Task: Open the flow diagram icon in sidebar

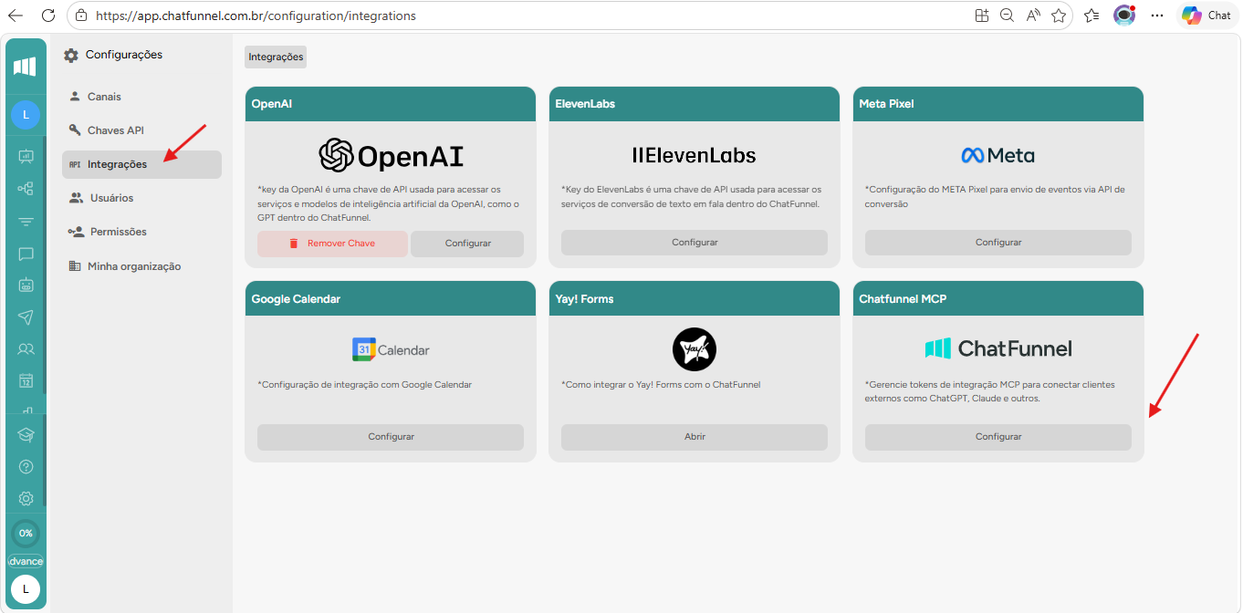Action: [x=26, y=189]
